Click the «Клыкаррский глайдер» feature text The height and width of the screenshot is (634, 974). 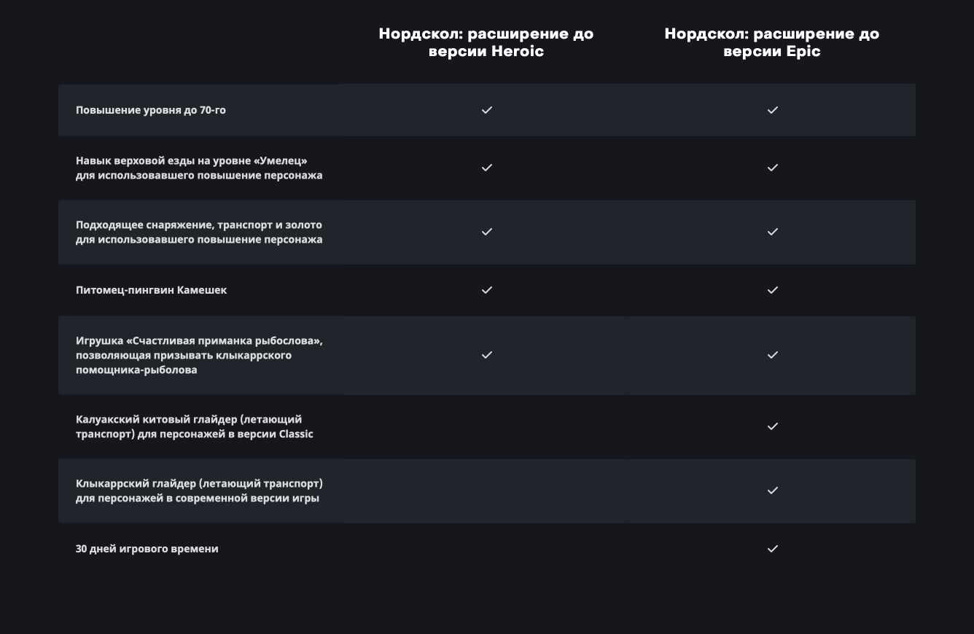pos(198,490)
